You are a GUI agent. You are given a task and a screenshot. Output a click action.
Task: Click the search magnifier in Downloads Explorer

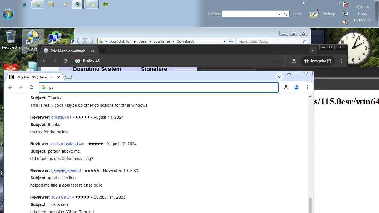pyautogui.click(x=304, y=41)
